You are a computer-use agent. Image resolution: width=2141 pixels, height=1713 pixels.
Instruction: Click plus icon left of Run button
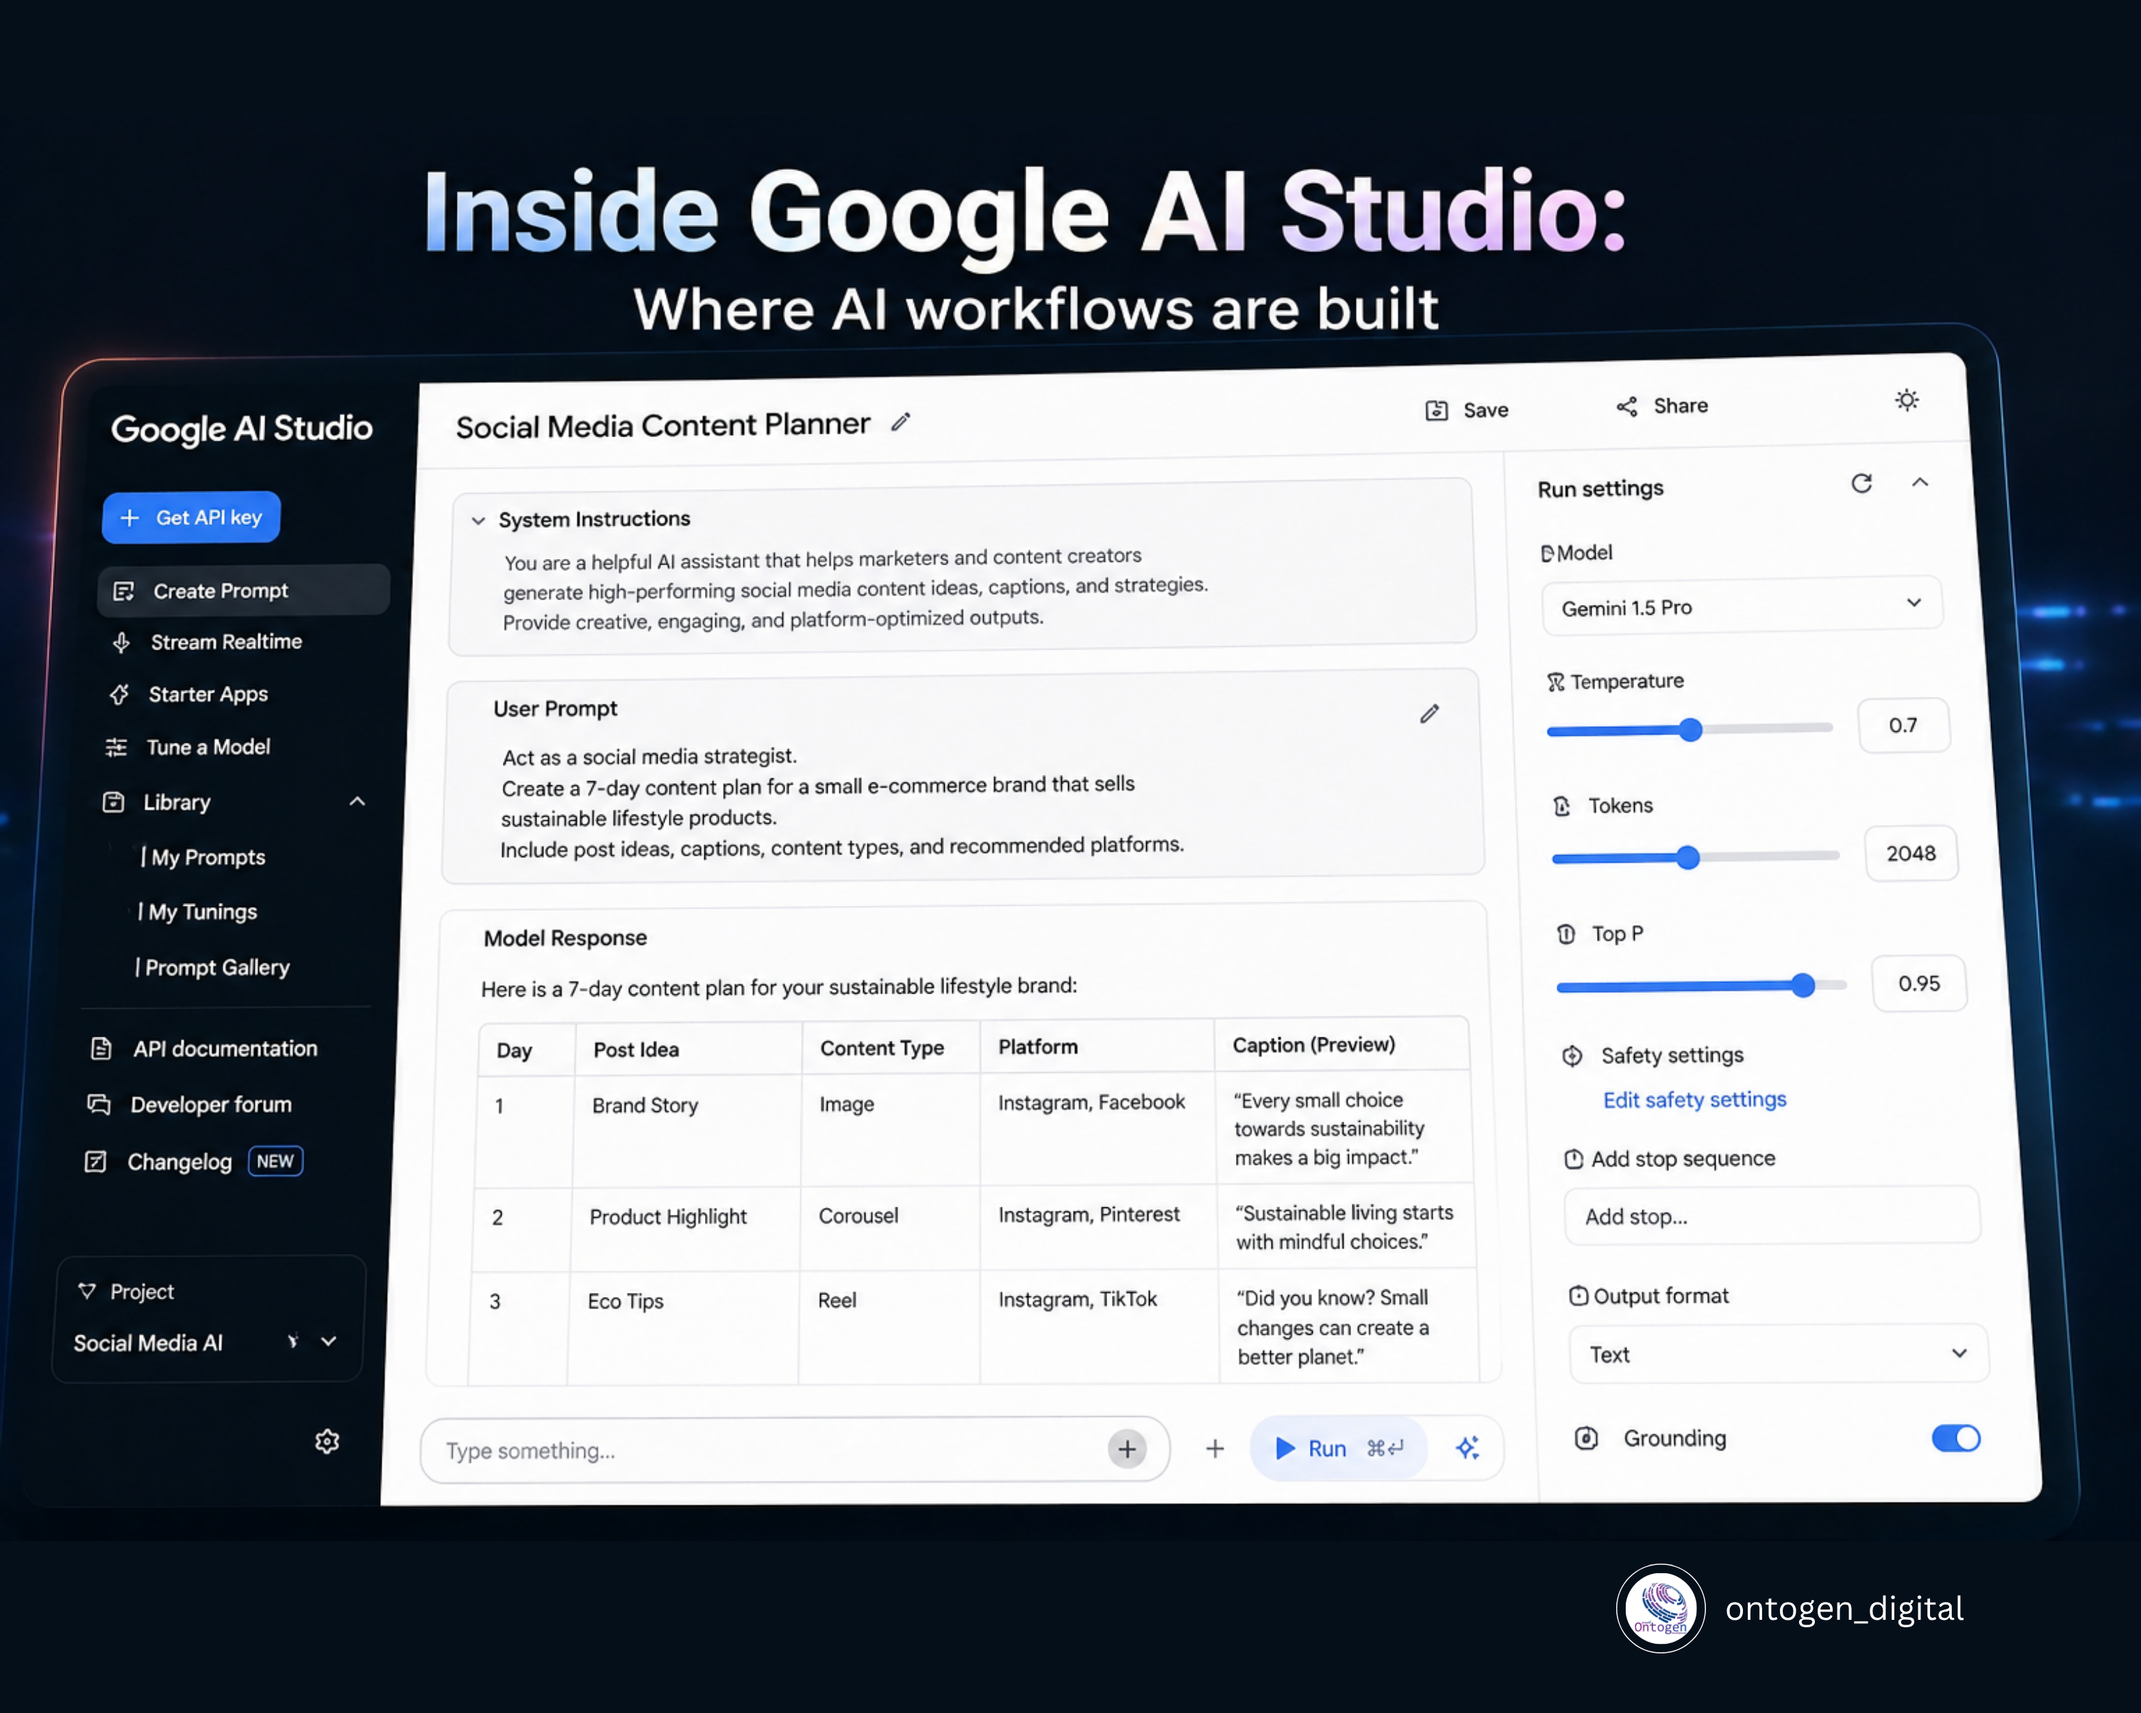1215,1449
